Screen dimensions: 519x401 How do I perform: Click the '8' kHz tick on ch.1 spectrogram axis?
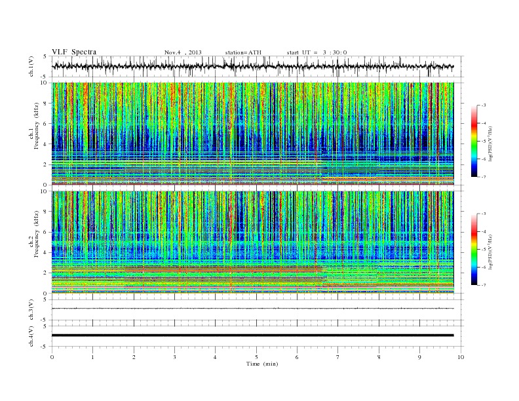click(46, 104)
